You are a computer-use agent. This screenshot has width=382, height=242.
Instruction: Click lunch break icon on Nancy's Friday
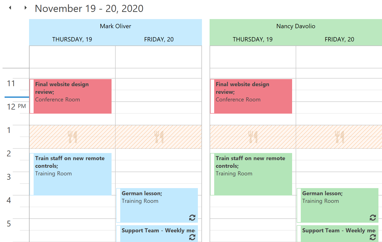pos(339,137)
